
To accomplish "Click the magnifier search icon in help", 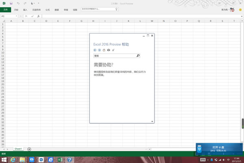I will pos(138,56).
